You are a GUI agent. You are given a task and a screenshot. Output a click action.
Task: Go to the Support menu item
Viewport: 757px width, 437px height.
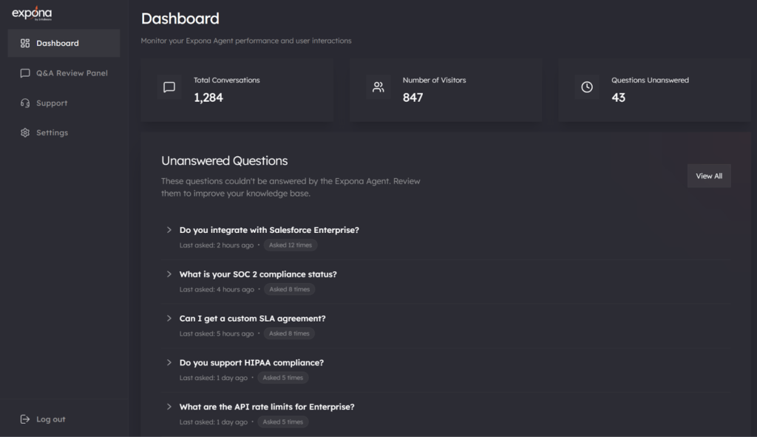tap(52, 104)
